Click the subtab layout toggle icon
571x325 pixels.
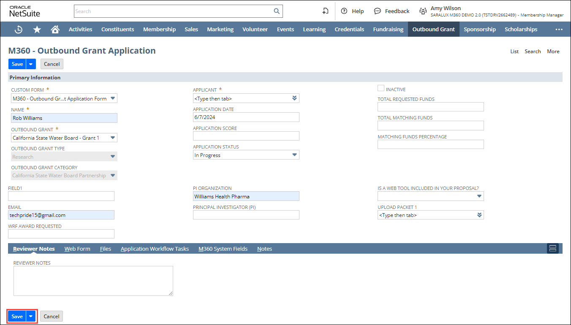tap(552, 248)
